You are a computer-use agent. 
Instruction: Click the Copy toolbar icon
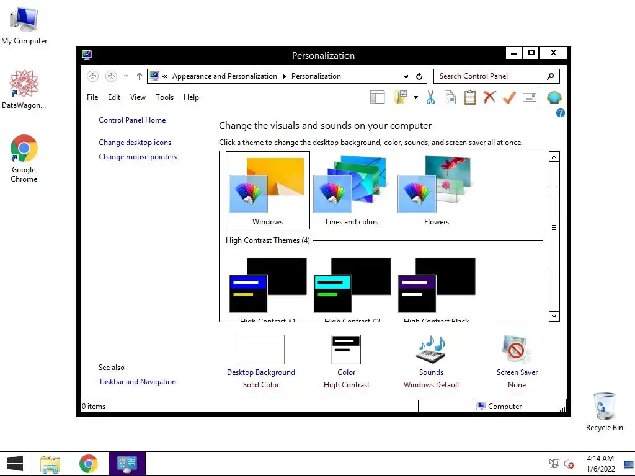450,97
